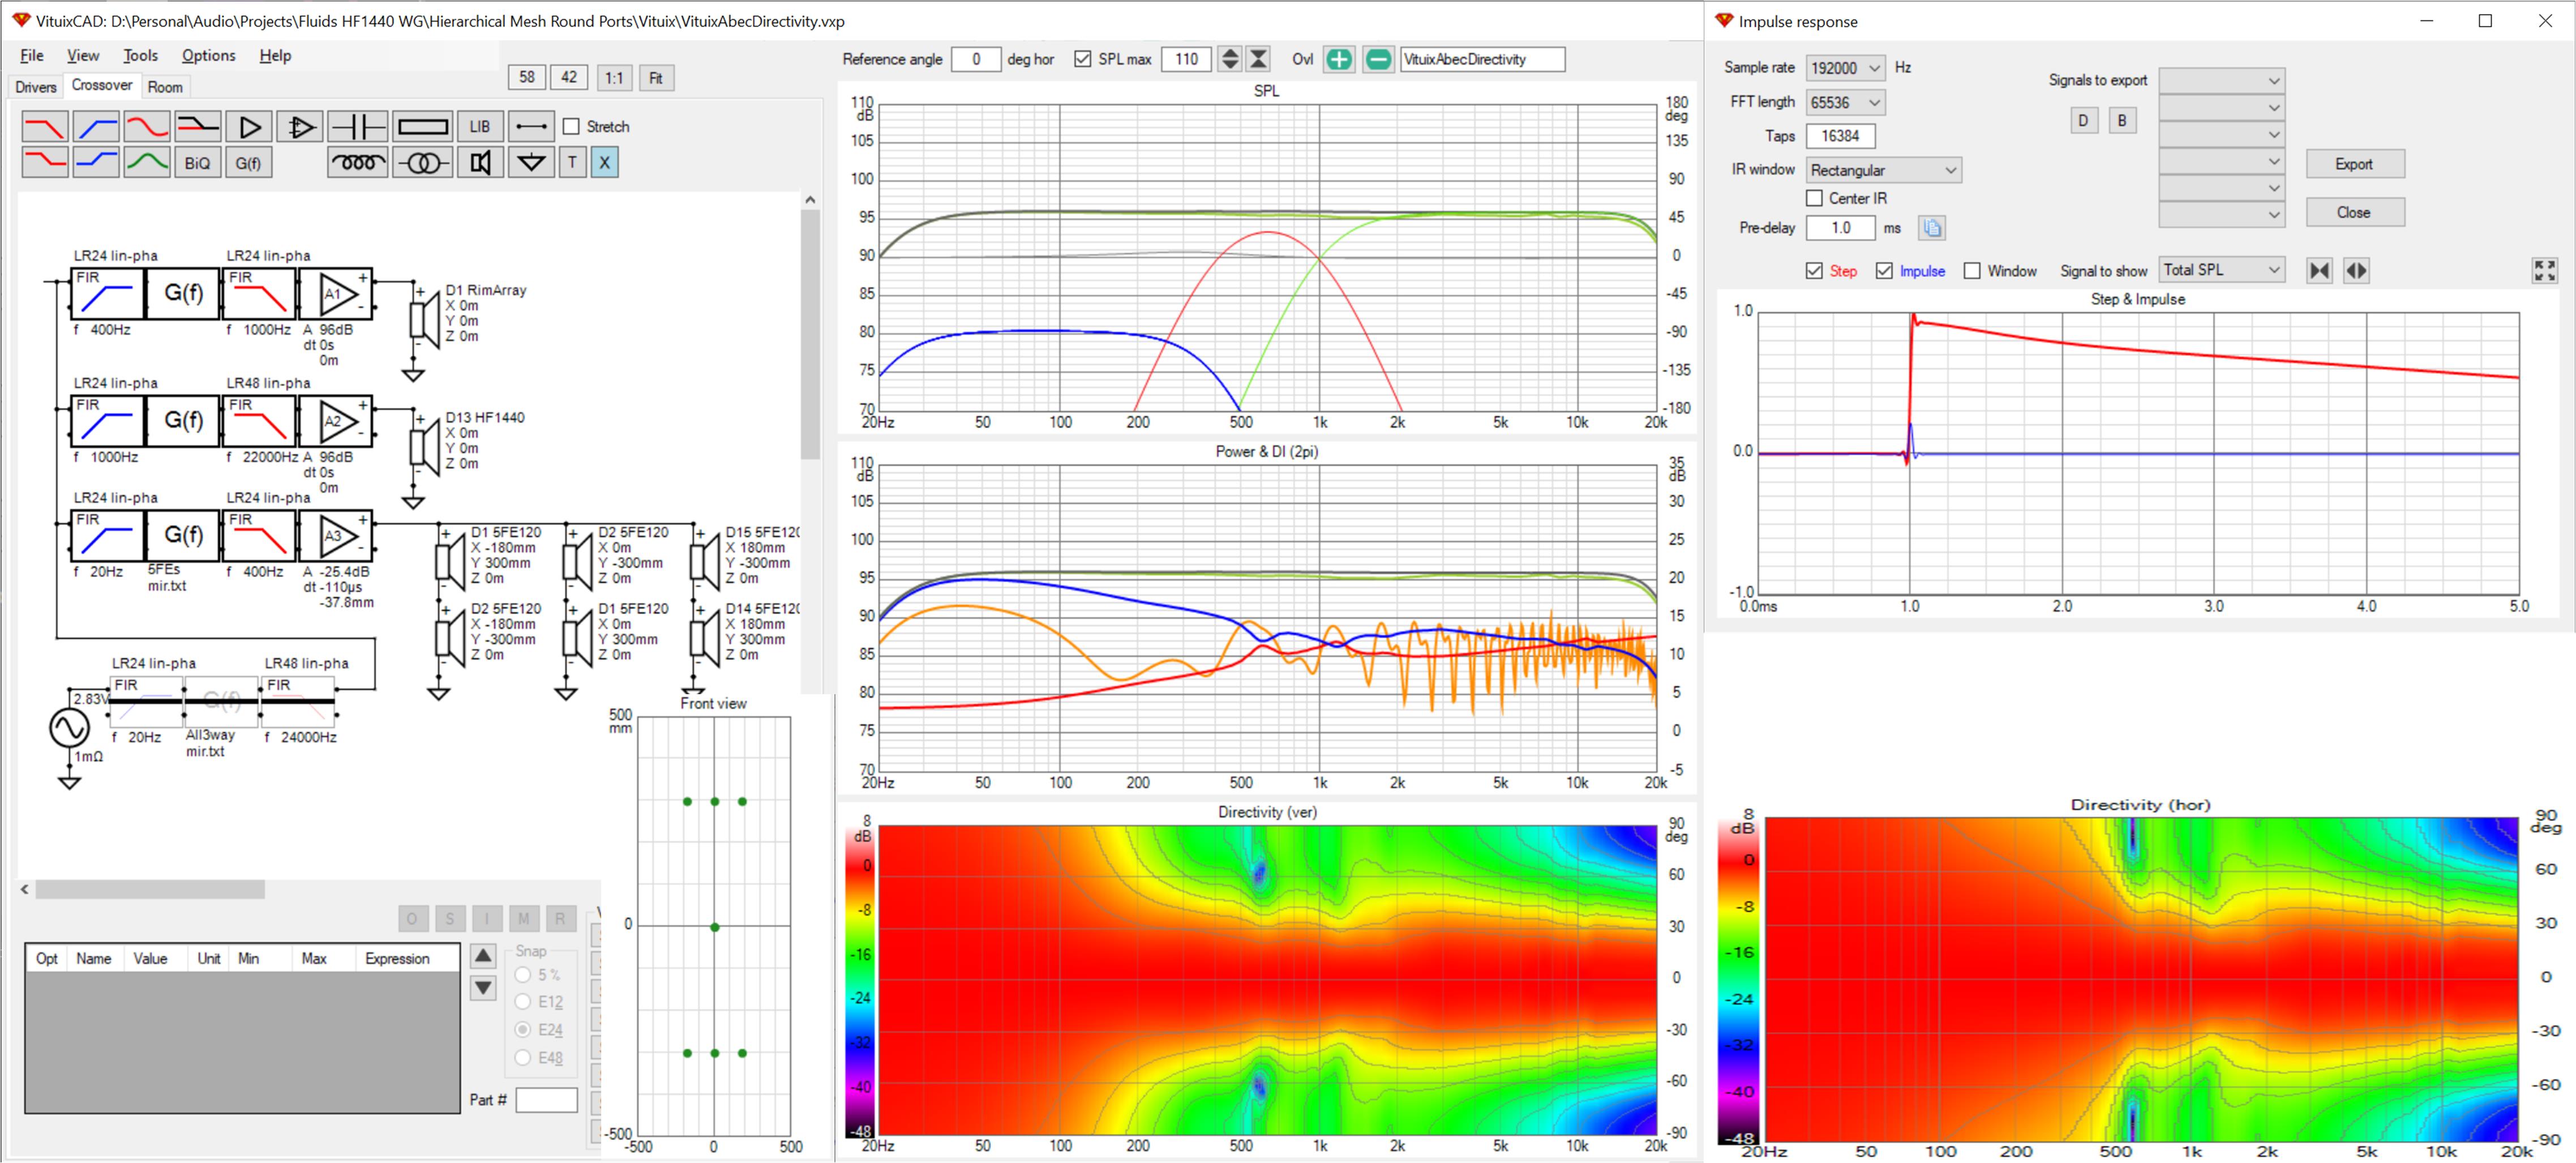Click the 1:1 zoom button
The height and width of the screenshot is (1163, 2576).
614,78
